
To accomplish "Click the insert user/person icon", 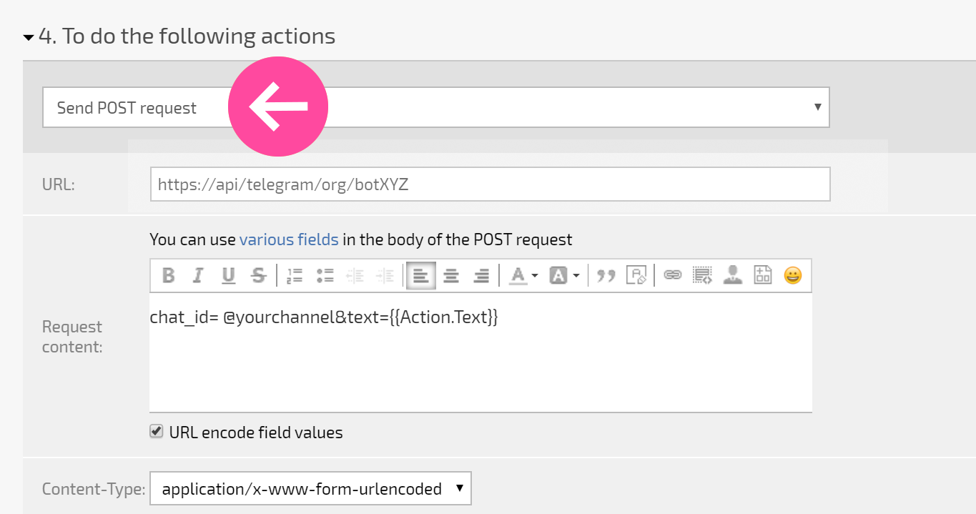I will [732, 275].
